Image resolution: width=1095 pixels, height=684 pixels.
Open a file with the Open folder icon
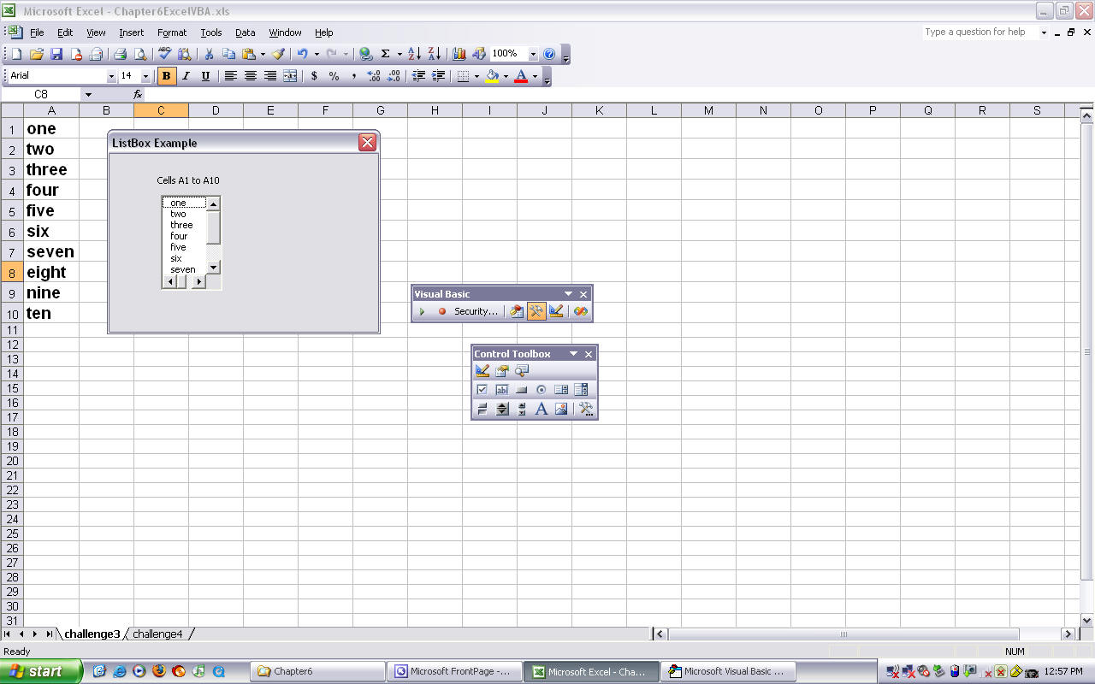tap(37, 54)
